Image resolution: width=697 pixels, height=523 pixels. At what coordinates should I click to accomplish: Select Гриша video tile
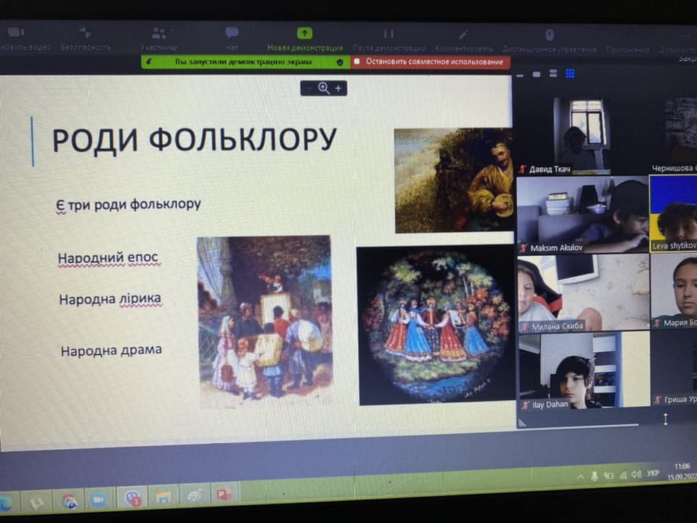click(674, 369)
